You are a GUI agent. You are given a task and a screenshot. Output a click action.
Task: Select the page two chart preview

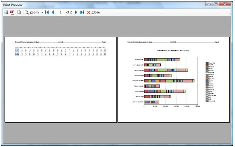tap(173, 80)
